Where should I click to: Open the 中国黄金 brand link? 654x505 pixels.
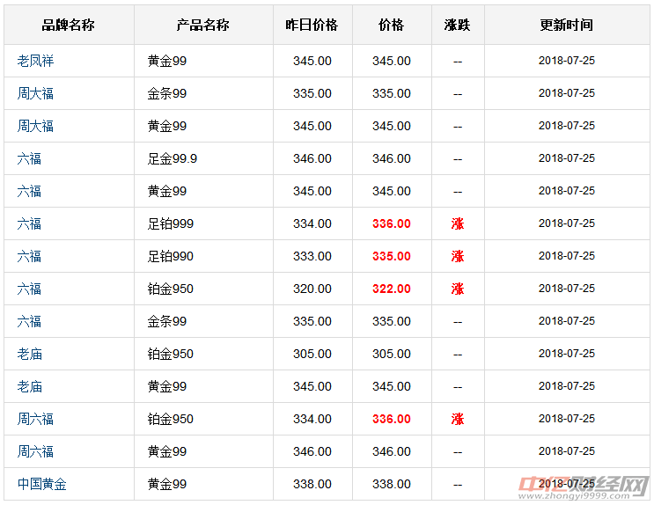tap(42, 484)
